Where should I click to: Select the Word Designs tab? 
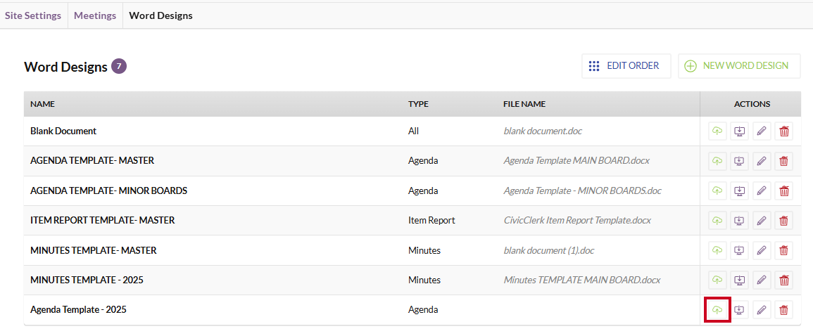tap(160, 15)
